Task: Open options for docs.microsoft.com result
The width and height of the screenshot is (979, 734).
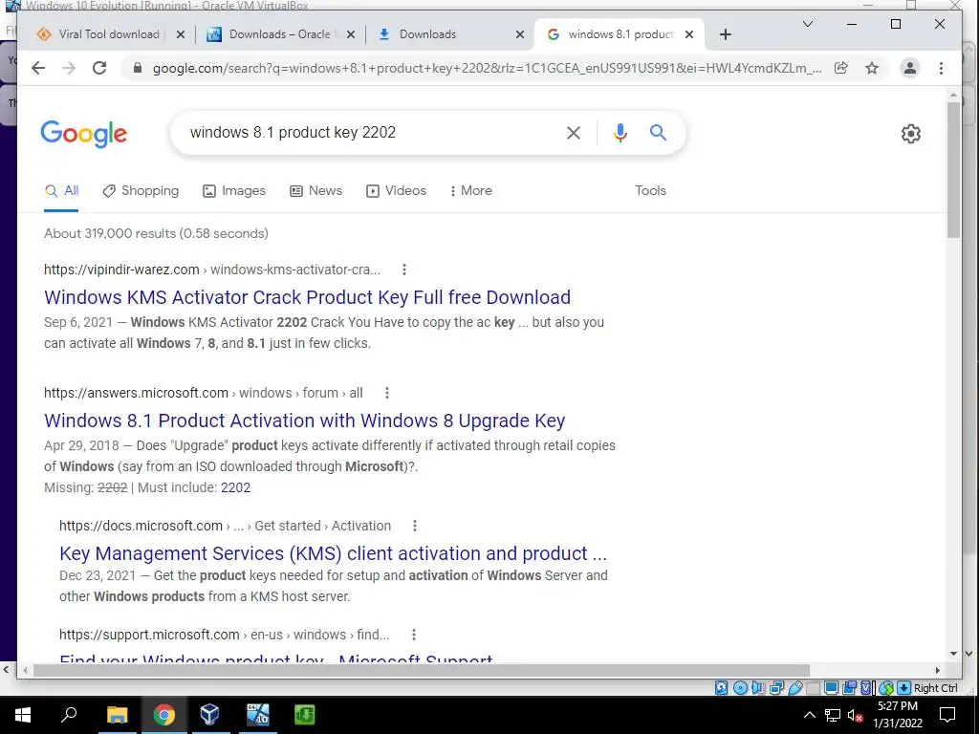Action: [415, 527]
